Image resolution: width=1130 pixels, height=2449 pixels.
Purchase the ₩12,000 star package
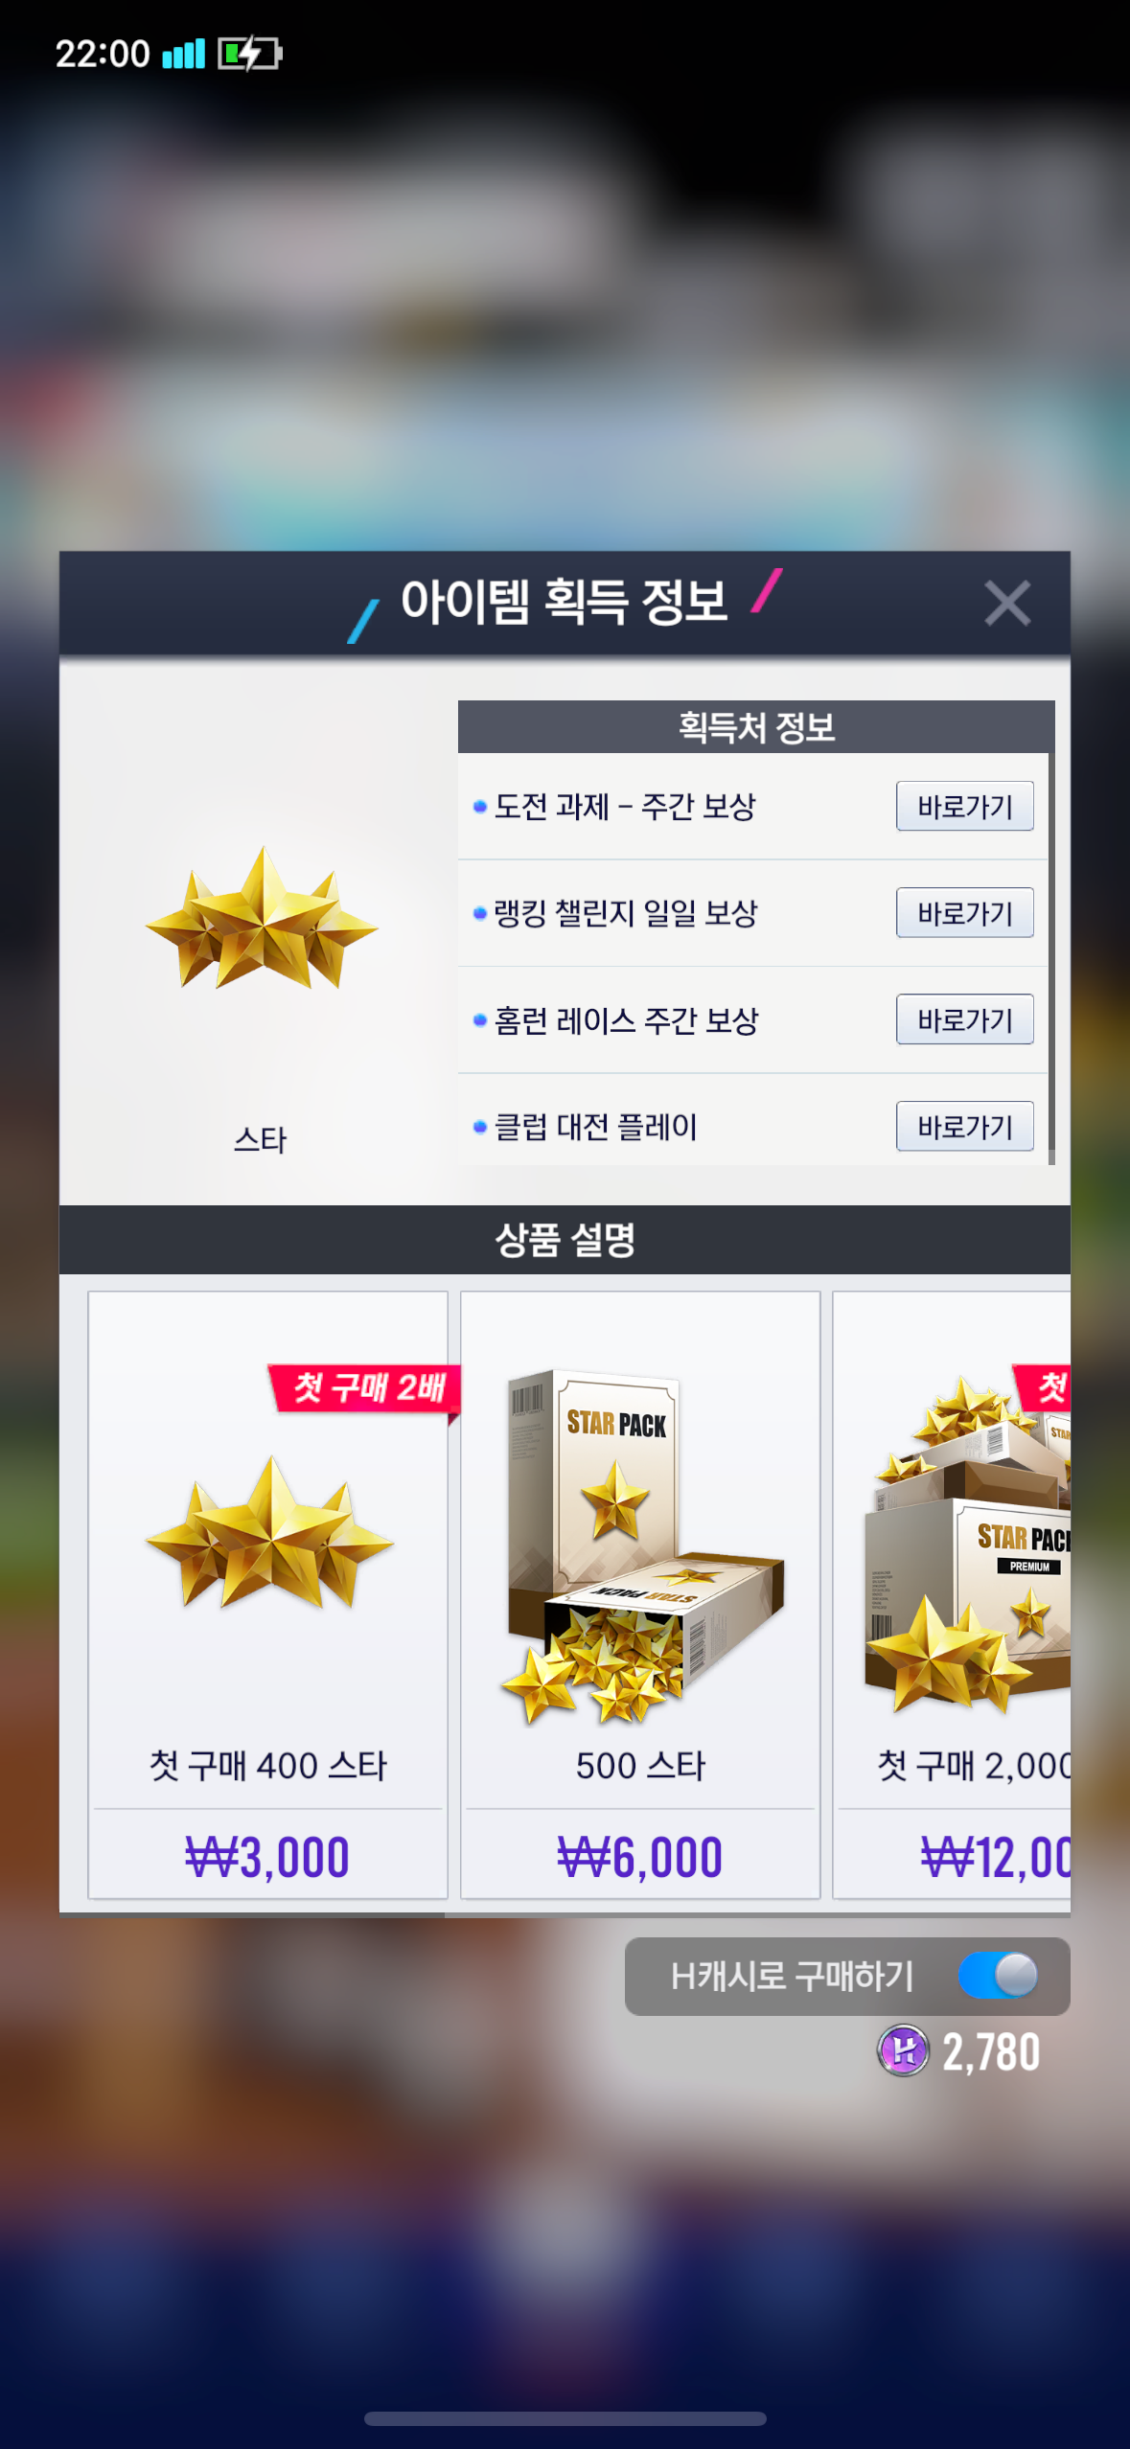point(995,1857)
